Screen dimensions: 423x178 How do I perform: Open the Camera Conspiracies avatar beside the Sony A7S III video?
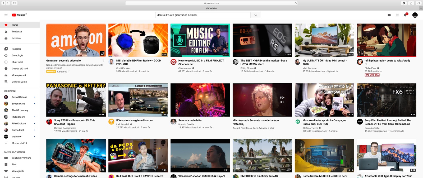pos(49,122)
